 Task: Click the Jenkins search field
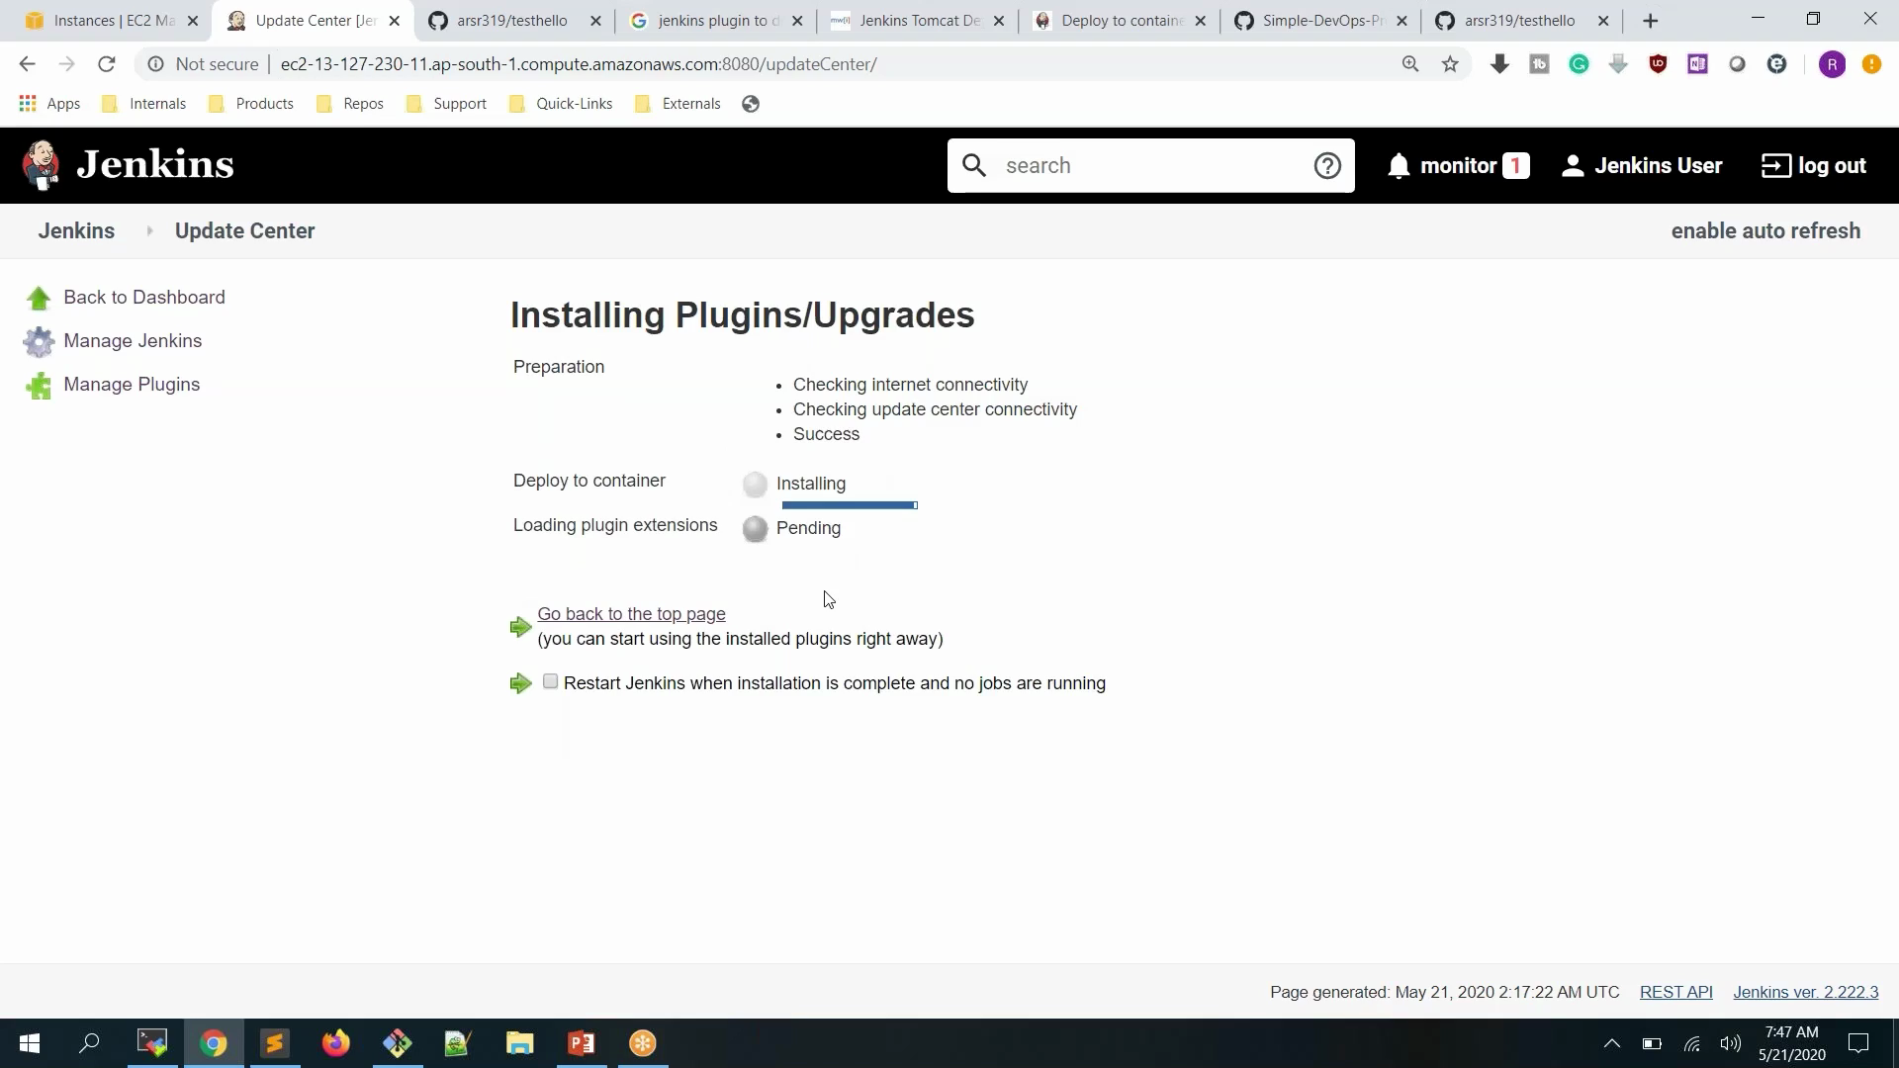[x=1152, y=165]
